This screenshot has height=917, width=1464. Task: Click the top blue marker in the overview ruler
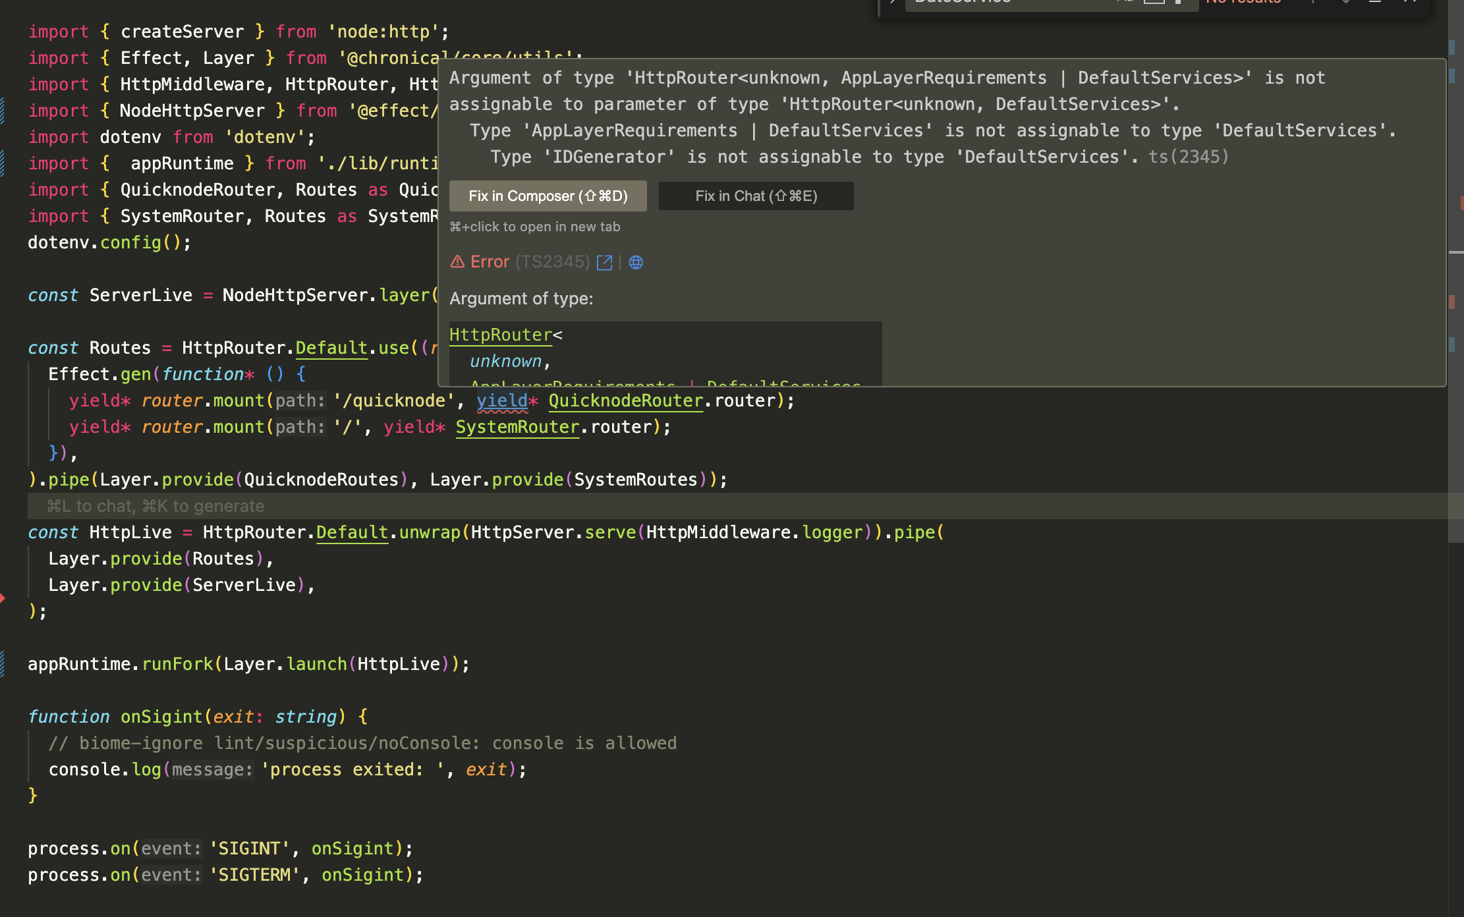[x=1452, y=47]
